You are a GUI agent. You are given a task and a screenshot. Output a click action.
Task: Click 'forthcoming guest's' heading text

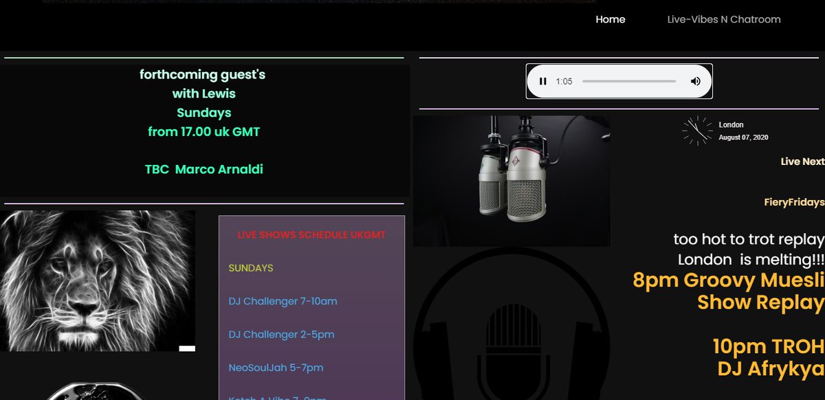pyautogui.click(x=202, y=74)
